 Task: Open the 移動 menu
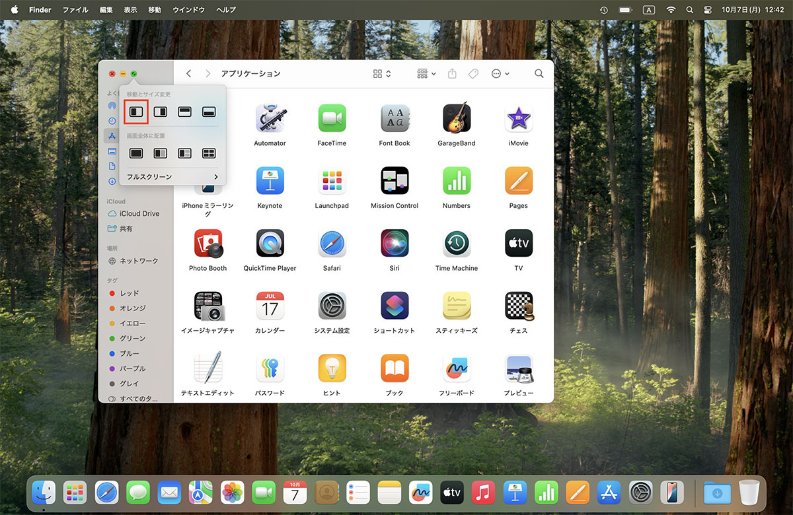point(155,10)
